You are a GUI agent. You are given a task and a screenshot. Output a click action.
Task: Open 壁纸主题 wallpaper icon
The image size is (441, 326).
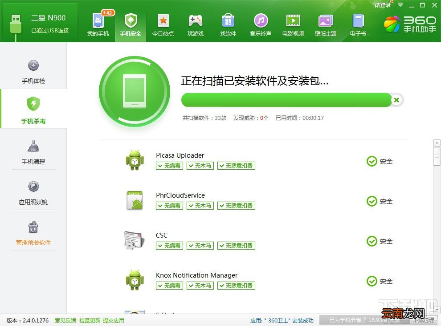(326, 21)
